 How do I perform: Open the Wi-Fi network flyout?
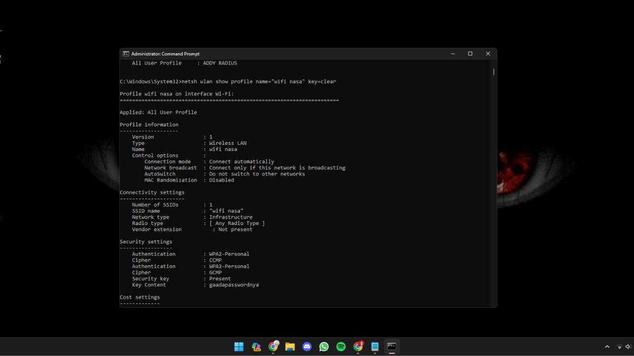pyautogui.click(x=619, y=347)
